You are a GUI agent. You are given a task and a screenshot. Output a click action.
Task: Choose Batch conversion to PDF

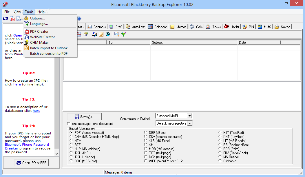pyautogui.click(x=50, y=54)
